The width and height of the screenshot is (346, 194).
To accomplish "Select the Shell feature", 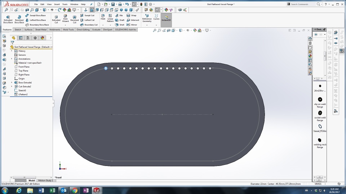I will click(x=120, y=25).
